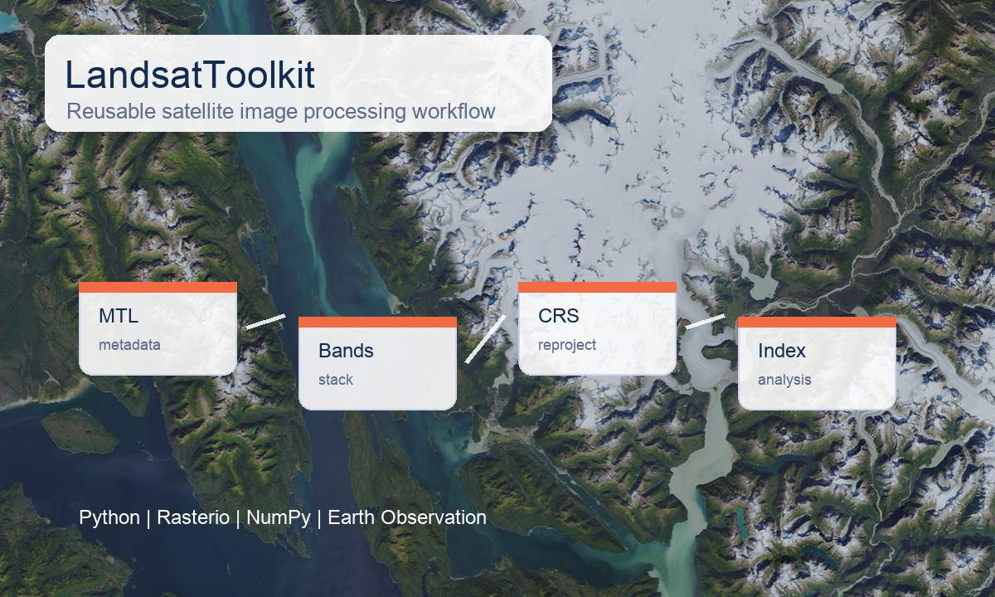This screenshot has width=995, height=597.
Task: Expand the reproject label under CRS
Action: [x=566, y=344]
